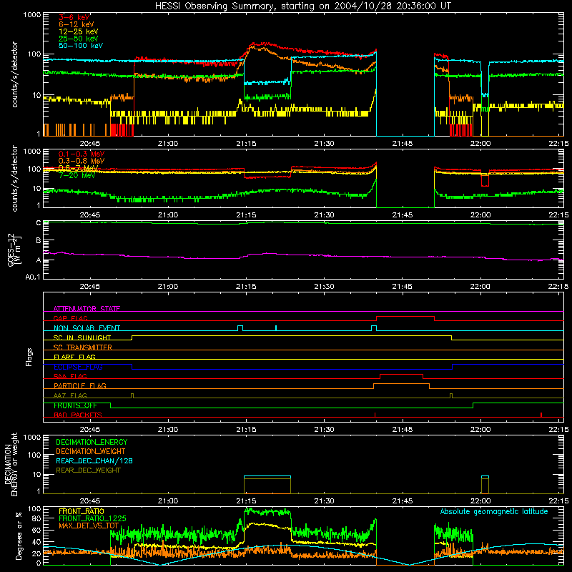This screenshot has width=572, height=572.
Task: Click the REAR_DEC_CHAN/128 legend label
Action: click(x=94, y=460)
